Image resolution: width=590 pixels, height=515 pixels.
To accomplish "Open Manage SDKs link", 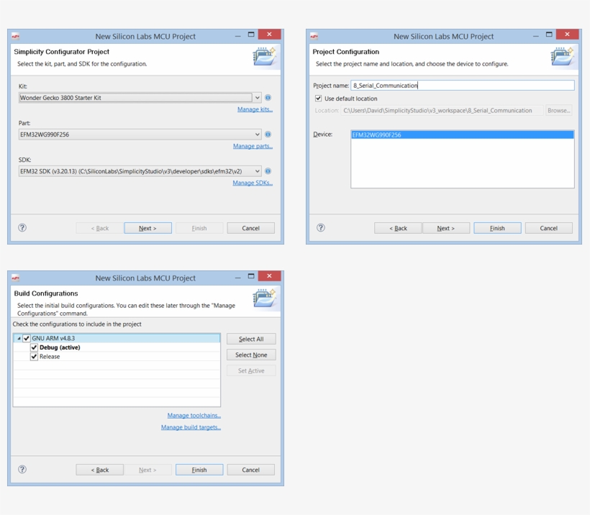I will [x=253, y=183].
